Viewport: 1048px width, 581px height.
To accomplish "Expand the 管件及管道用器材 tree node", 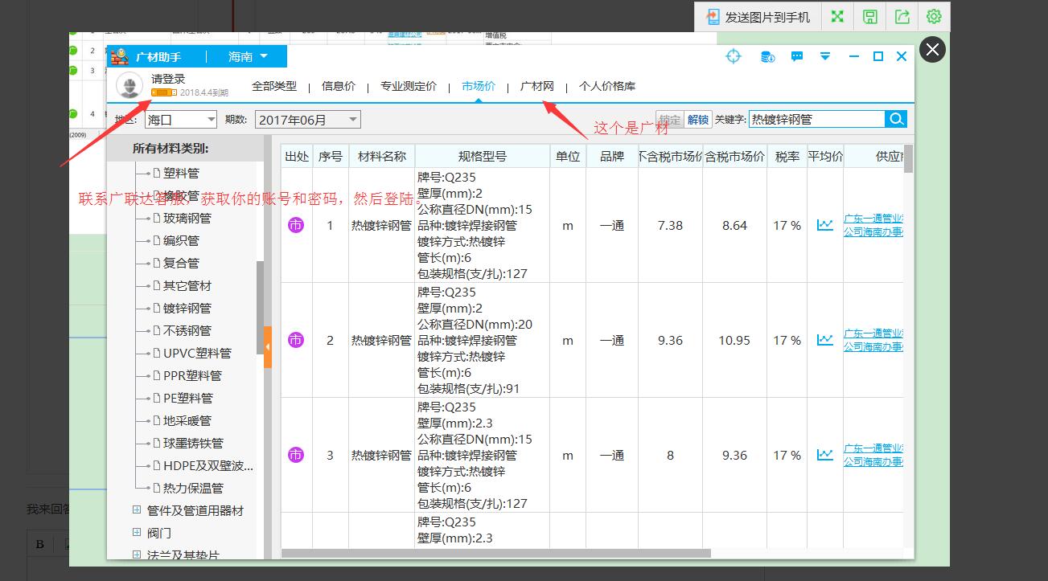I will (137, 510).
